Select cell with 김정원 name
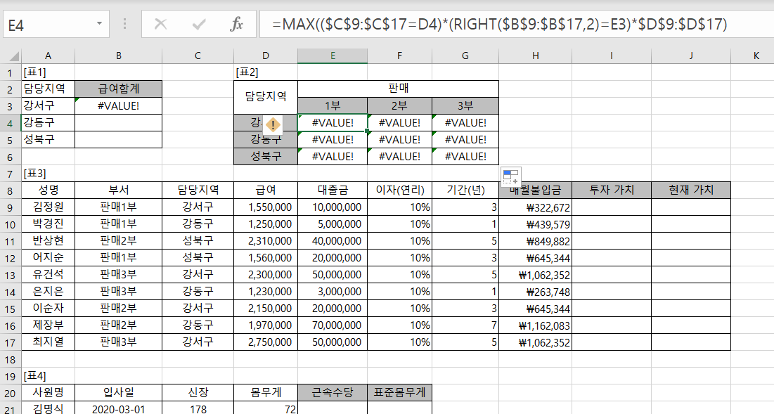 [x=48, y=207]
